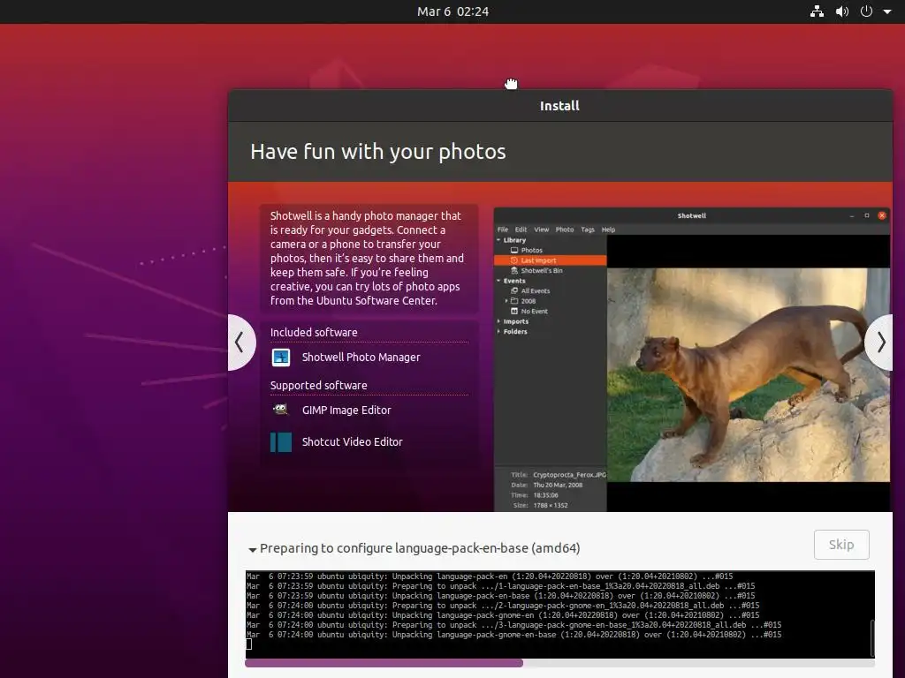Click the fossa photo in Shotwell preview
Viewport: 905px width, 678px height.
tap(748, 374)
